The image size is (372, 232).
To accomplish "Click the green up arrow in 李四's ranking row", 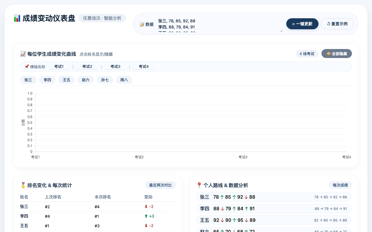I will 146,216.
